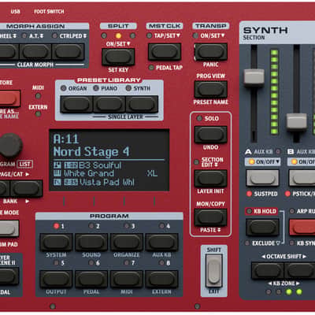This screenshot has height=315, width=315.
Task: Click the CTRLPED morph indicator LED
Action: (54, 35)
